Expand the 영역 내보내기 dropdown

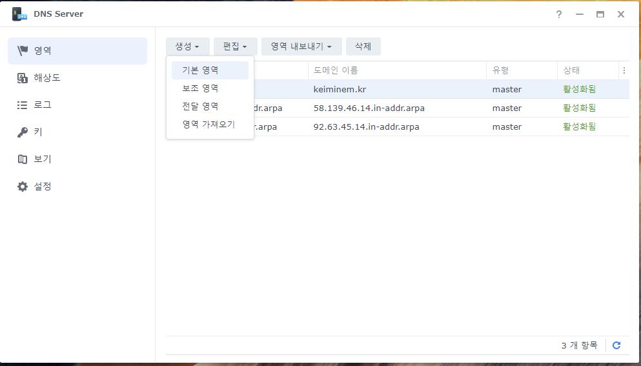301,46
